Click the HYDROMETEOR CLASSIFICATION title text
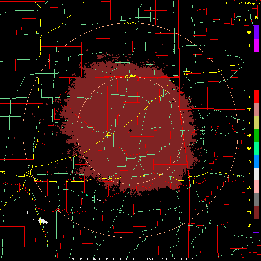The image size is (261, 261). click(x=102, y=259)
